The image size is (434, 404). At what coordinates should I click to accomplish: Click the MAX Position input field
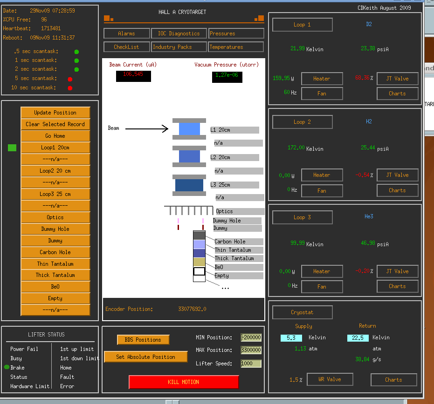click(x=251, y=350)
